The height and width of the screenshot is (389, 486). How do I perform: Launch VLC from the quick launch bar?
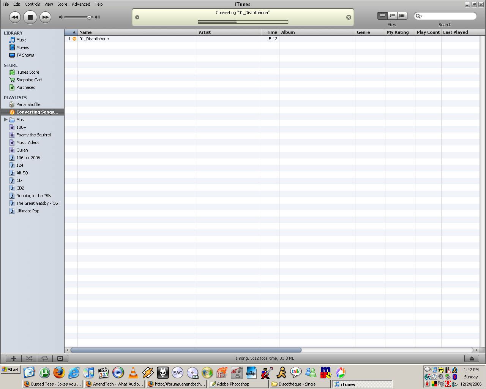click(133, 372)
